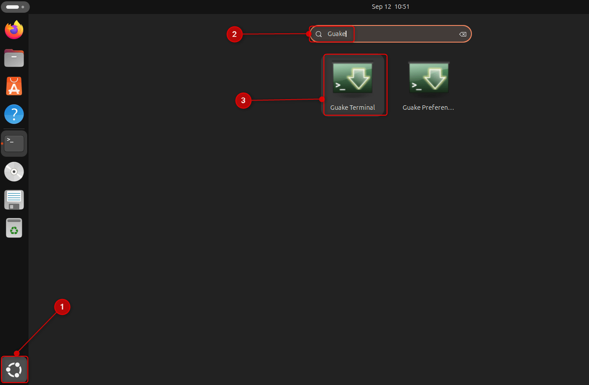Viewport: 589px width, 385px height.
Task: Open the Trash in the dock
Action: [14, 228]
